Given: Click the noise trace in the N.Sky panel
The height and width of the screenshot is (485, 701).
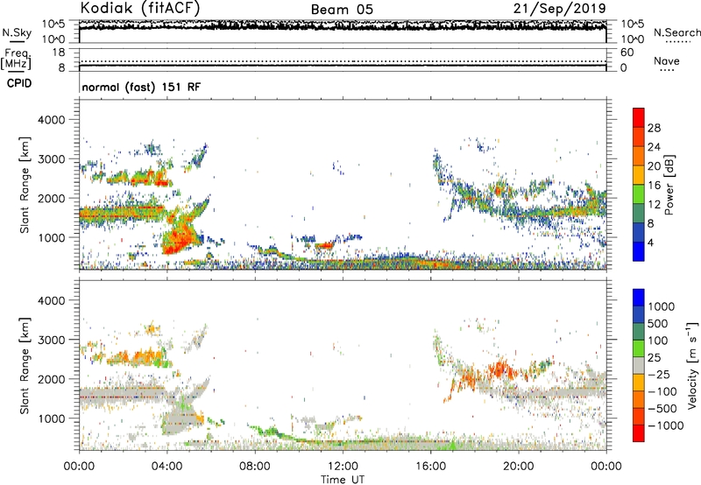Looking at the screenshot, I should click(x=343, y=25).
